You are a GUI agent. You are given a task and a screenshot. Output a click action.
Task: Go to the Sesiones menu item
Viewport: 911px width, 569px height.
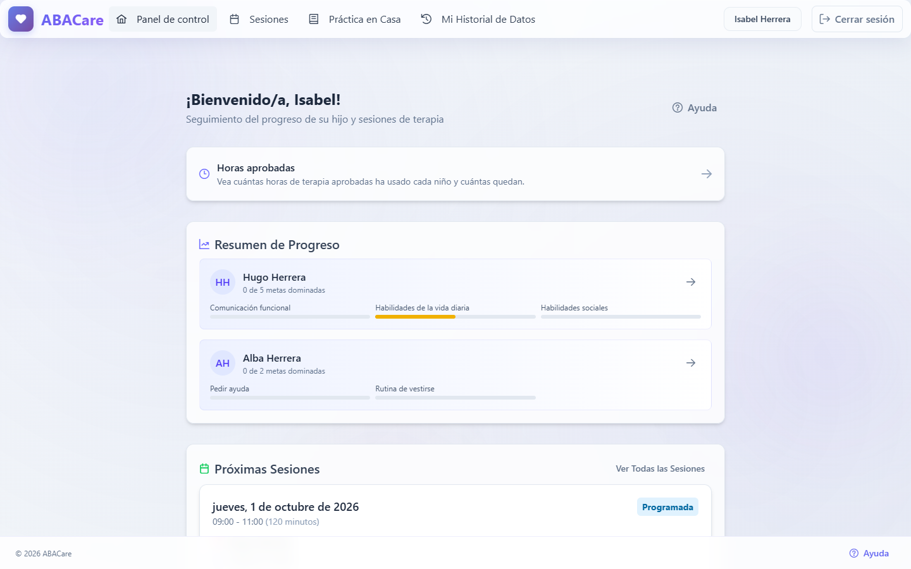coord(259,19)
